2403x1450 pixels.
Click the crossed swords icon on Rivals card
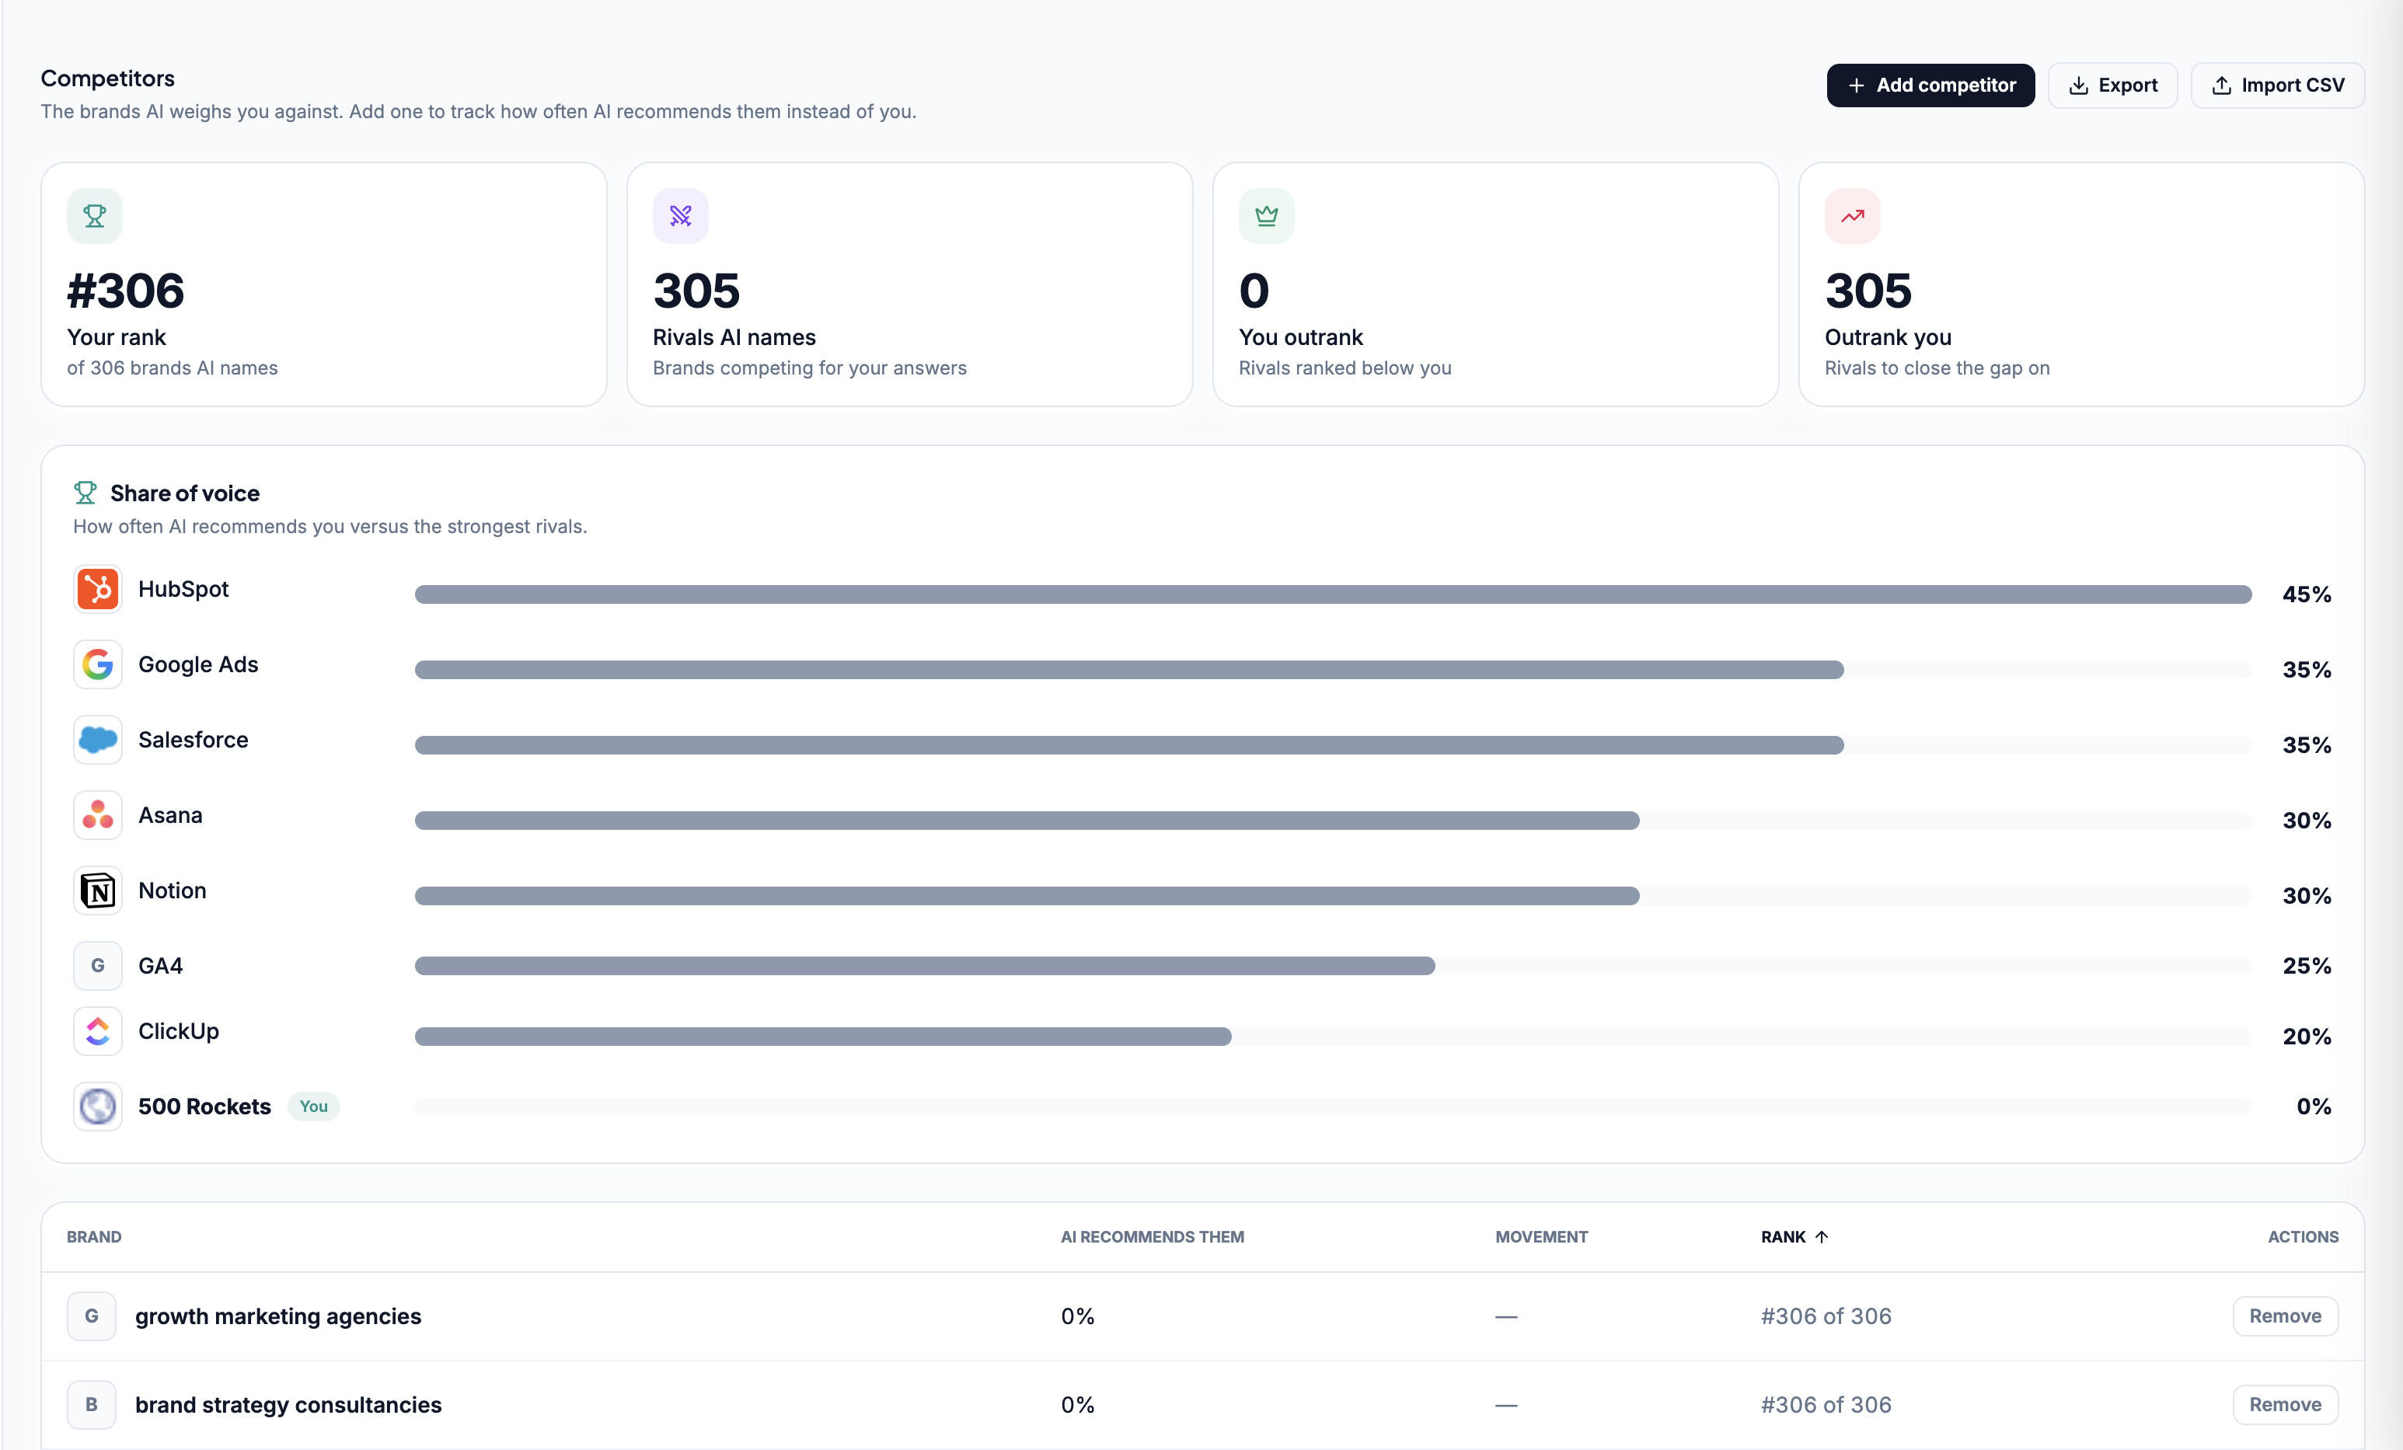(x=681, y=215)
